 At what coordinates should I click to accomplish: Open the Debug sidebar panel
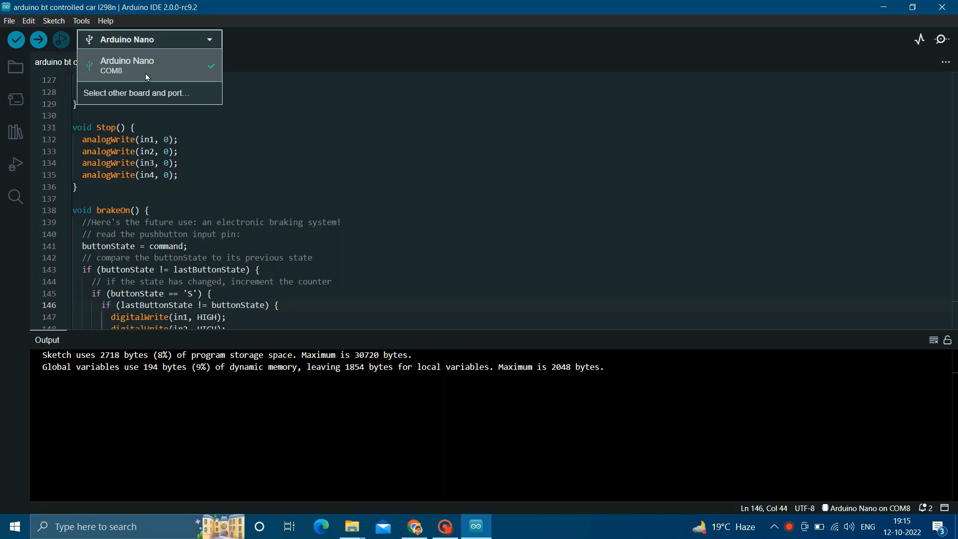coord(15,164)
